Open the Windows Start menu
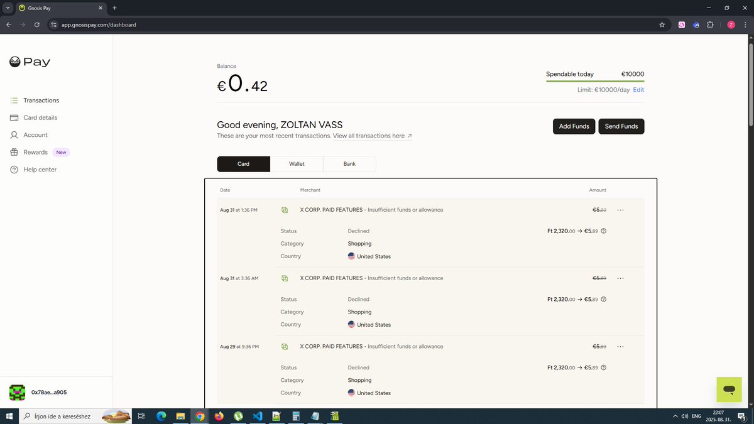 [x=9, y=416]
